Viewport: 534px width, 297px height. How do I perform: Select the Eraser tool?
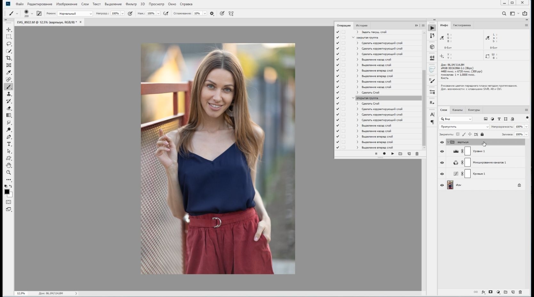point(9,108)
